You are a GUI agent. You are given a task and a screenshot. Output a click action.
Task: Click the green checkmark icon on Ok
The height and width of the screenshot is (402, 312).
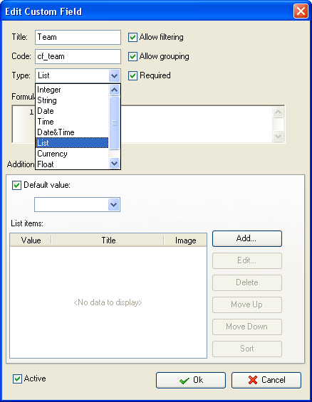[184, 381]
